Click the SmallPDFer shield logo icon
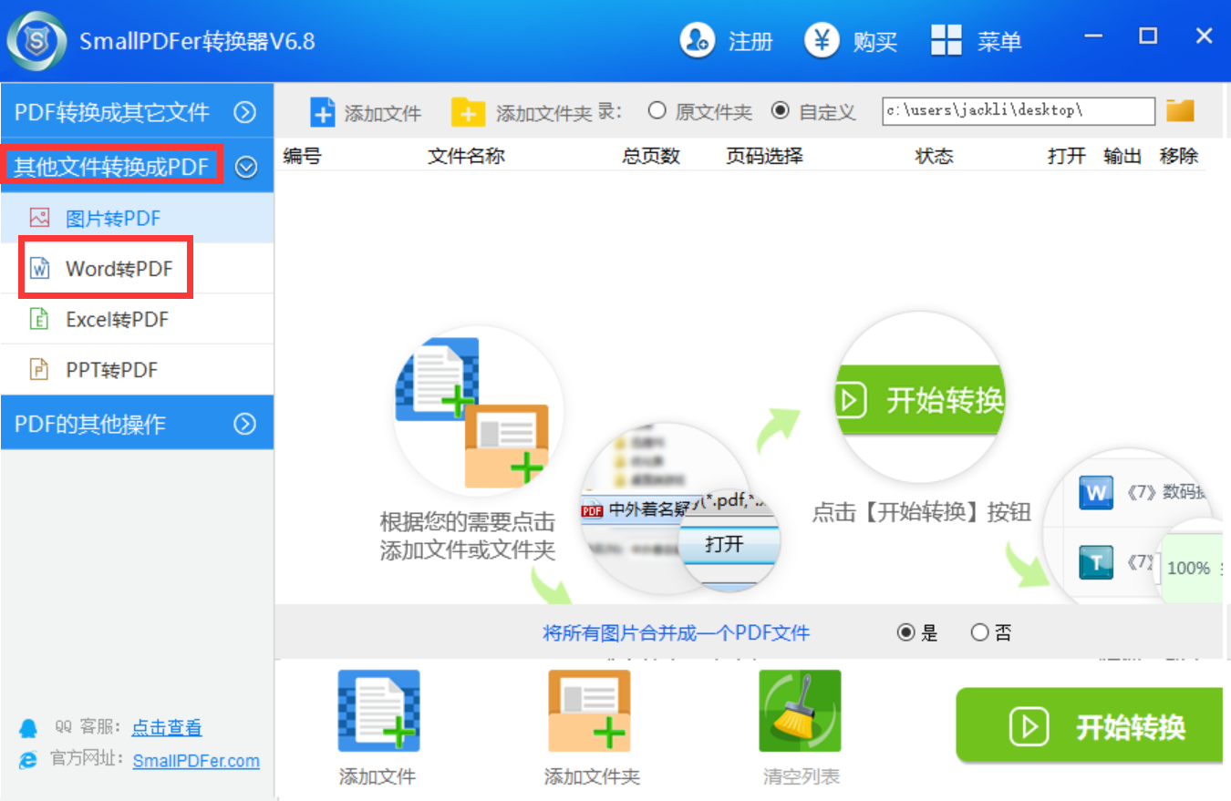Screen dimensions: 1231x801 [36, 41]
